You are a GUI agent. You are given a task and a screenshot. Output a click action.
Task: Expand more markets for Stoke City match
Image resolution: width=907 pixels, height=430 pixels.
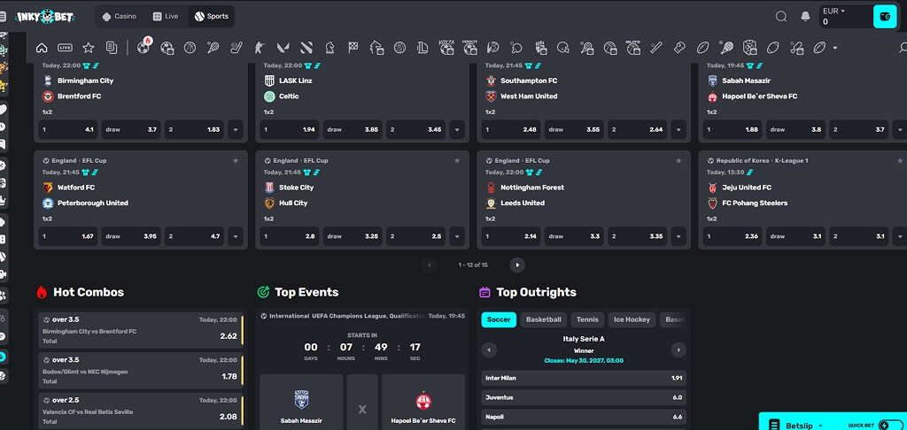(x=457, y=236)
